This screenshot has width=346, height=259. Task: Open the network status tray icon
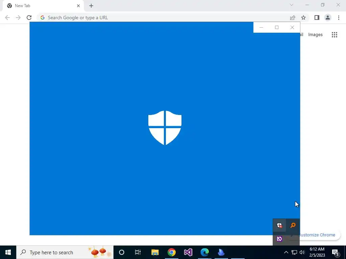tap(294, 252)
